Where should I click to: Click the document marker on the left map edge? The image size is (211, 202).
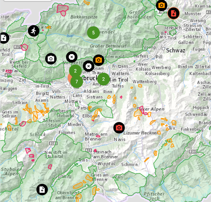pyautogui.click(x=3, y=38)
